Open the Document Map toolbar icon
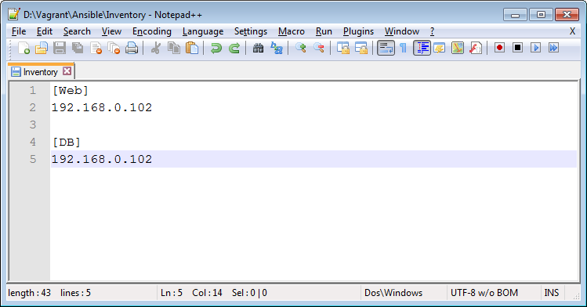Viewport: 587px width, 307px height. tap(458, 48)
